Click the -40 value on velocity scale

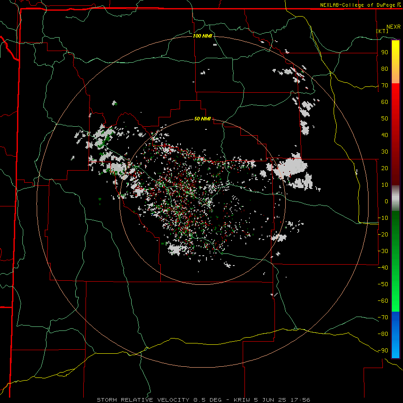pyautogui.click(x=383, y=268)
